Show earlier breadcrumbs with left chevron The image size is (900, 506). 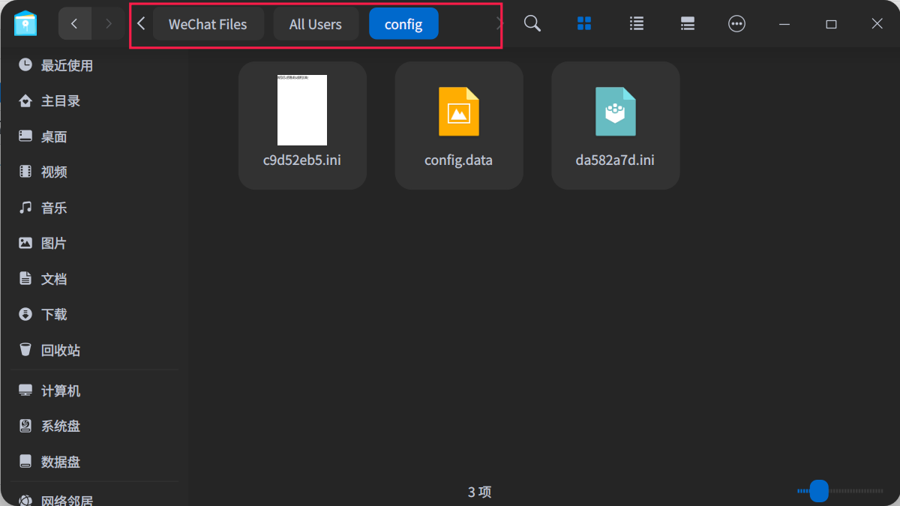141,24
